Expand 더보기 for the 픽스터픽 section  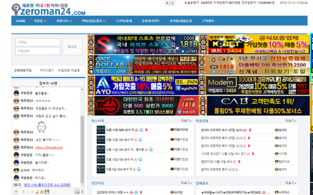point(186,121)
